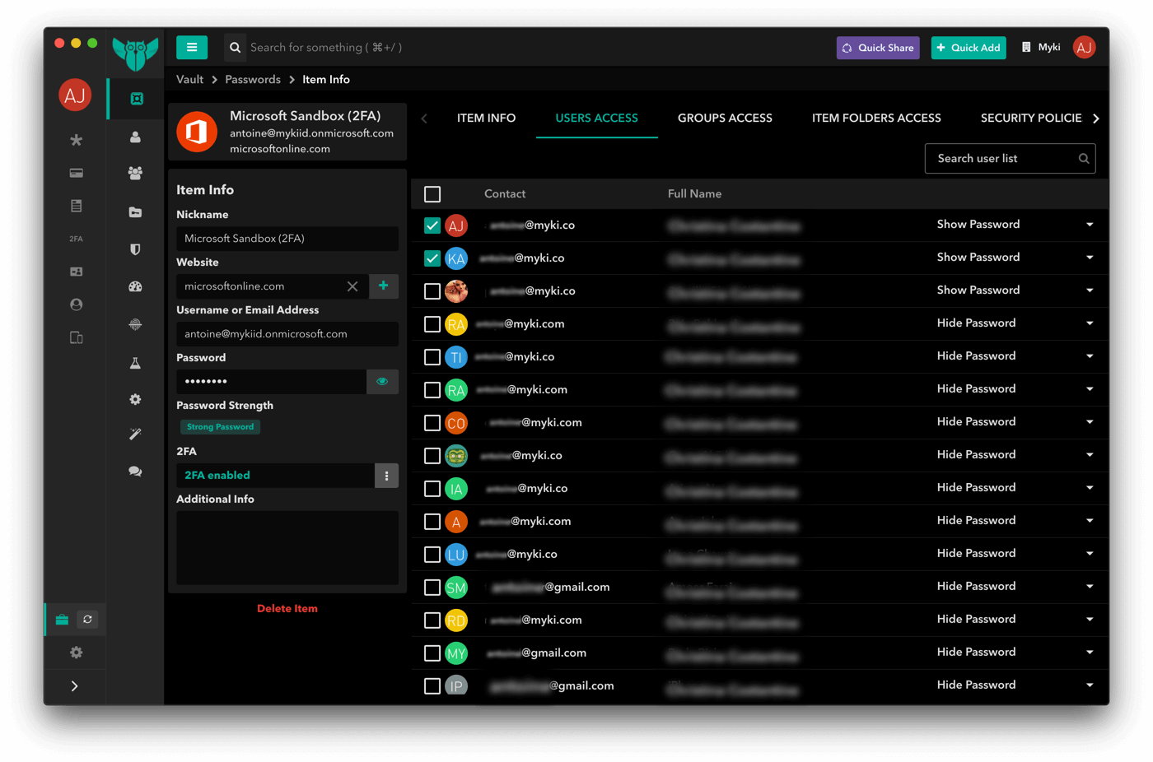Open the dashboard gauge icon in sidebar
The height and width of the screenshot is (762, 1153).
tap(135, 286)
